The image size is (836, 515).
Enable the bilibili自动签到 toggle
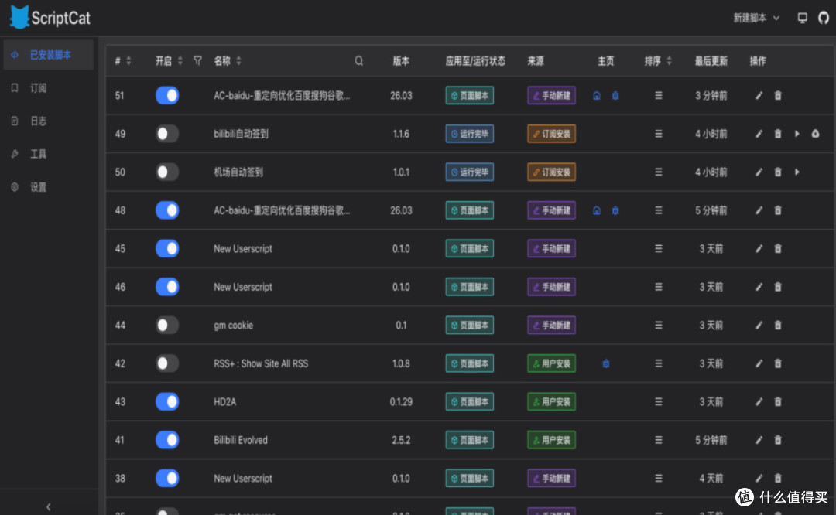click(167, 134)
